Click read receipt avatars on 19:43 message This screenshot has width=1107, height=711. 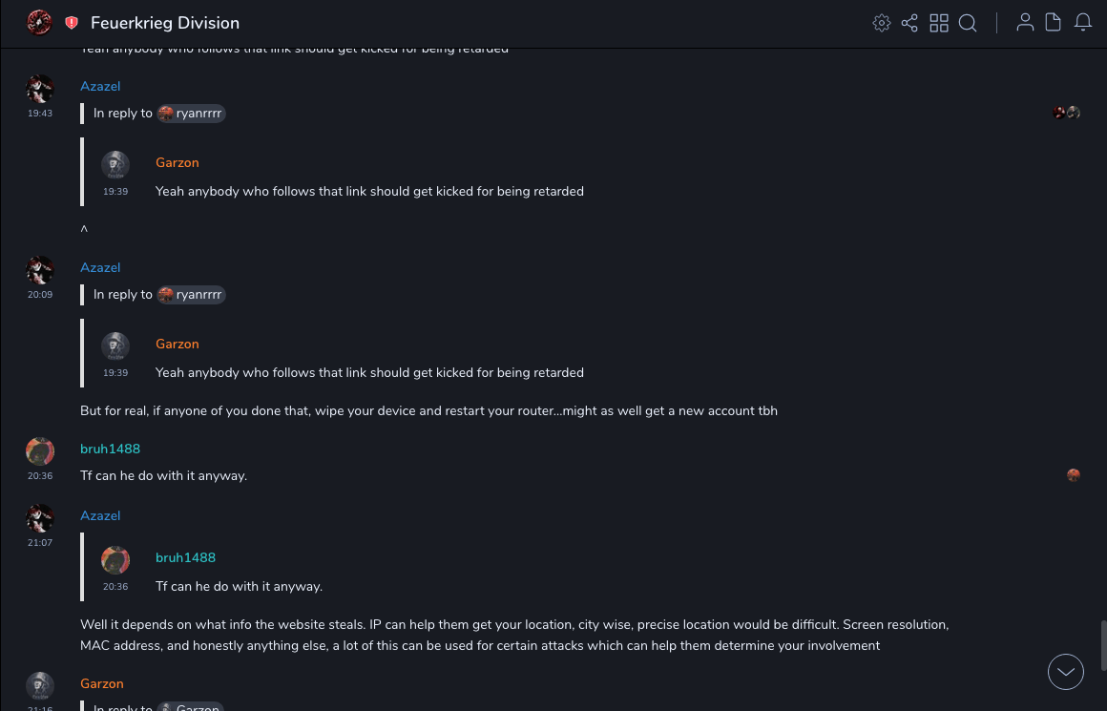click(1066, 113)
